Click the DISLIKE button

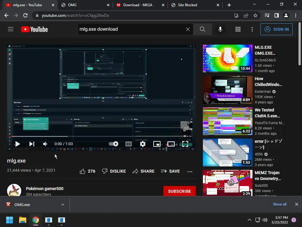point(114,171)
